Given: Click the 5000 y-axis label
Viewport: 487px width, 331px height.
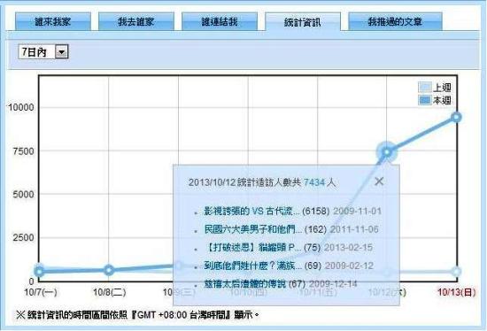Looking at the screenshot, I should [23, 195].
